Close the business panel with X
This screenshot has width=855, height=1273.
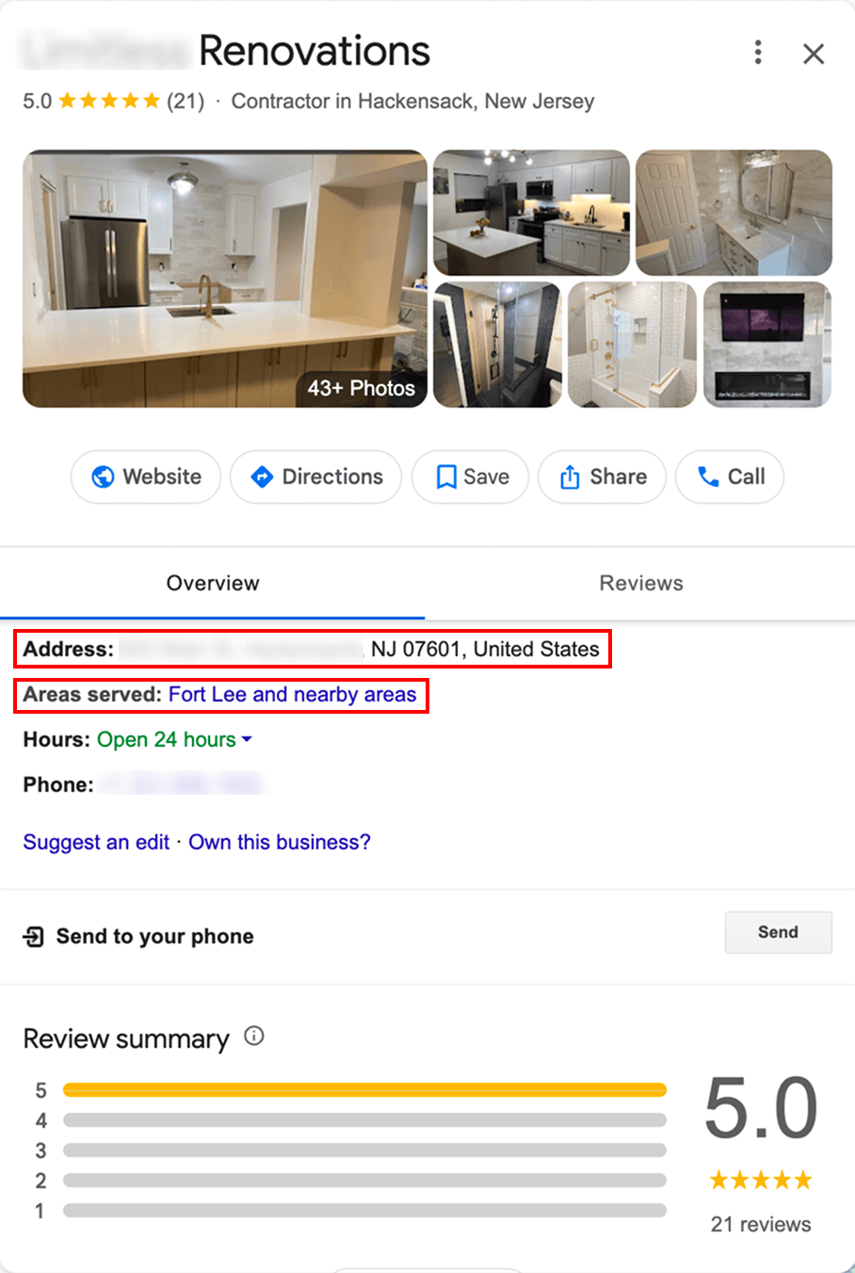pyautogui.click(x=814, y=54)
